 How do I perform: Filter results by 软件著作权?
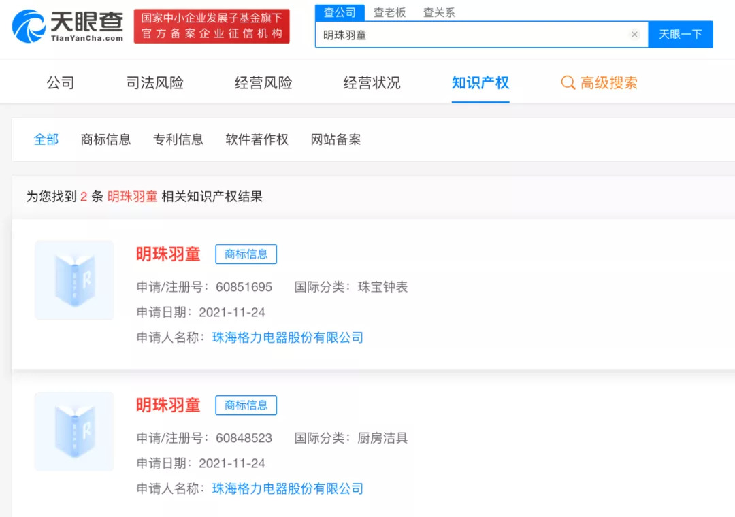[x=257, y=139]
